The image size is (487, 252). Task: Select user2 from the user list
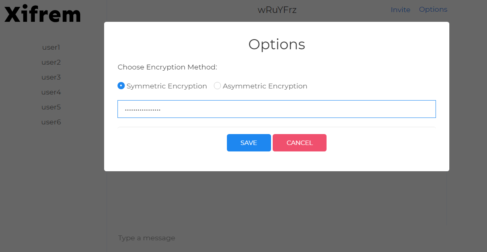click(x=51, y=62)
